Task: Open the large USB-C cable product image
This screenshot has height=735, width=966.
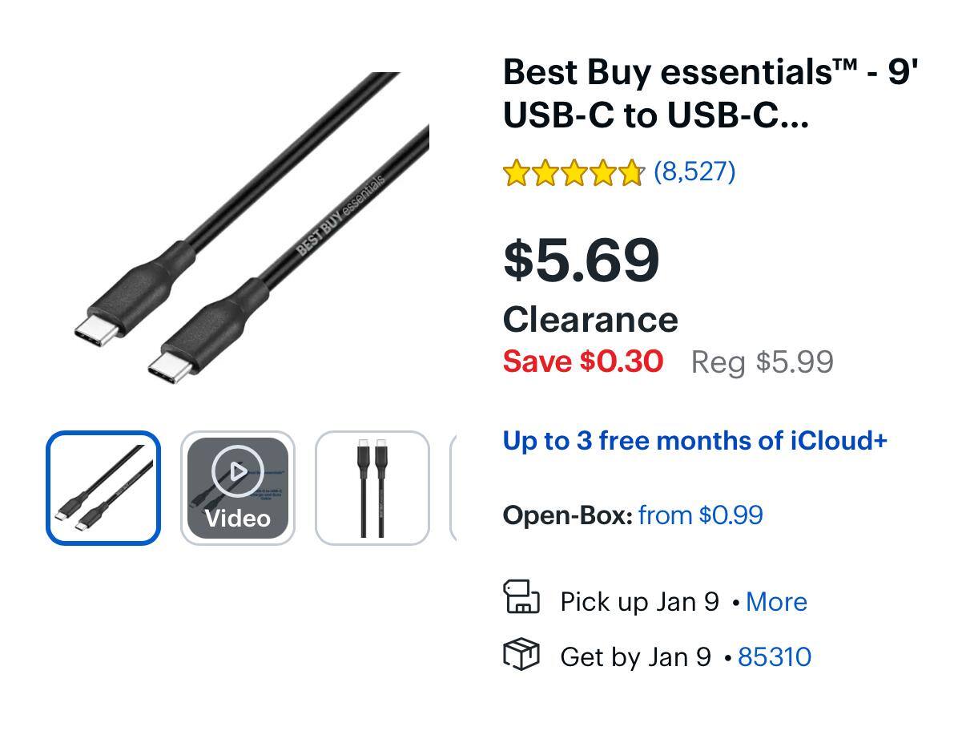Action: [248, 228]
